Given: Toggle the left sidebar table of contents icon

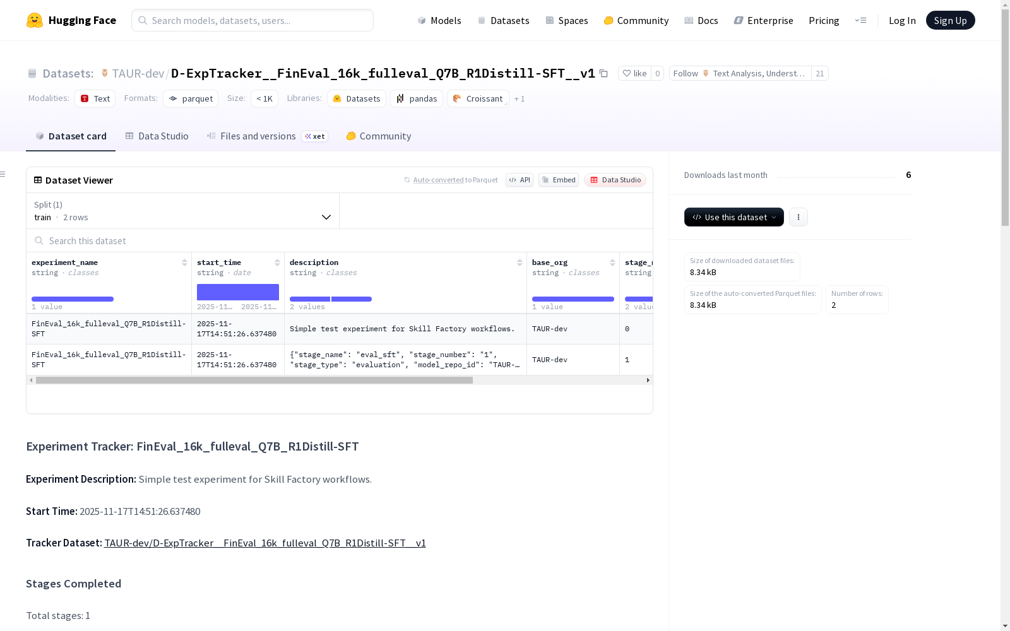Looking at the screenshot, I should [3, 174].
